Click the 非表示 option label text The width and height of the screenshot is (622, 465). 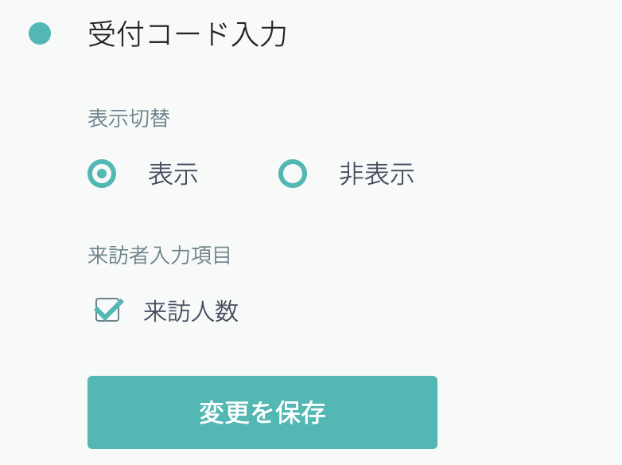tap(376, 174)
